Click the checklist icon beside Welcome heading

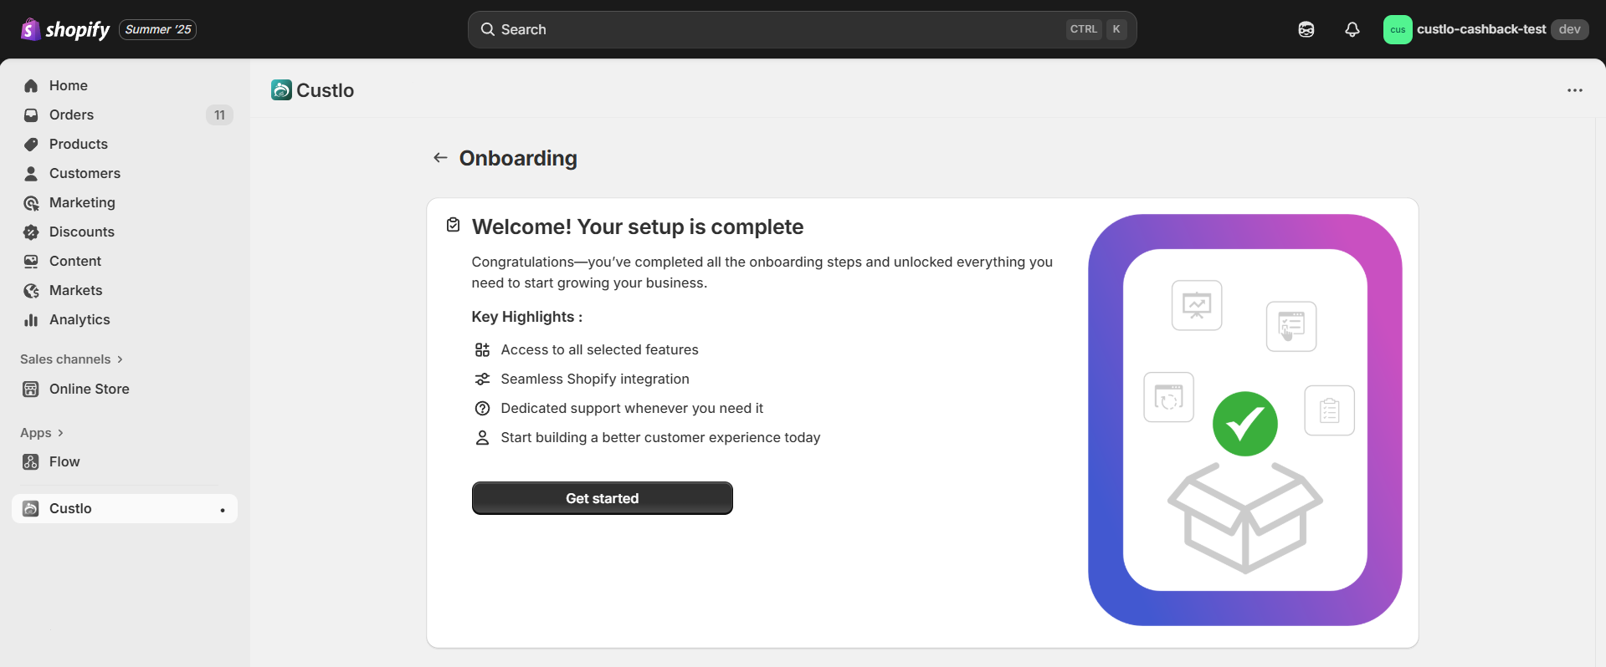453,225
